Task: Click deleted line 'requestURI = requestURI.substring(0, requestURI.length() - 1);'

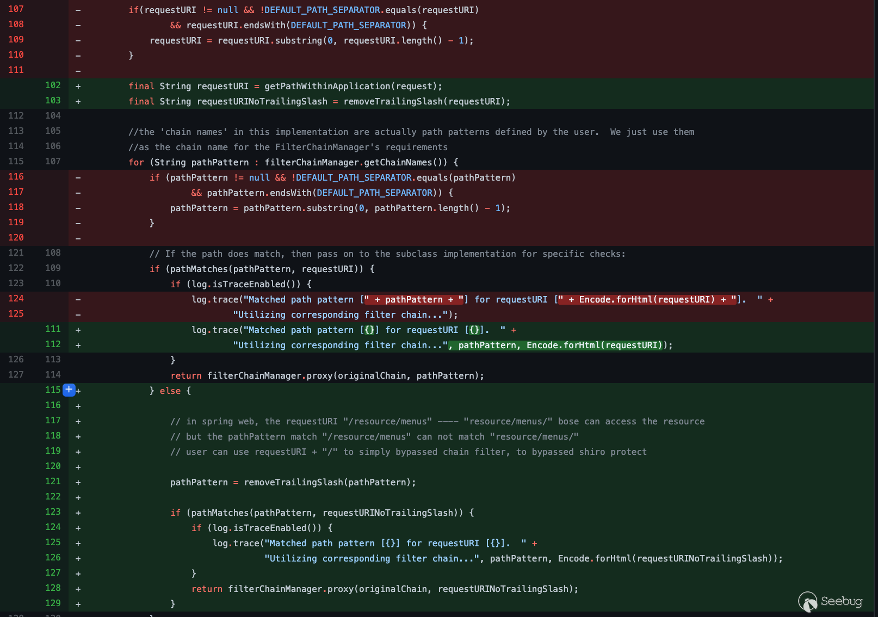Action: (x=312, y=40)
